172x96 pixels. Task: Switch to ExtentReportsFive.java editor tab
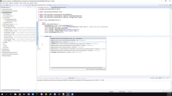pyautogui.click(x=44, y=7)
